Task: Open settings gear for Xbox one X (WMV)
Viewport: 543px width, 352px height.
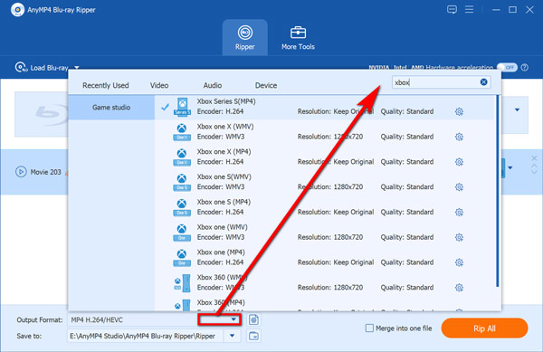Action: (x=459, y=137)
